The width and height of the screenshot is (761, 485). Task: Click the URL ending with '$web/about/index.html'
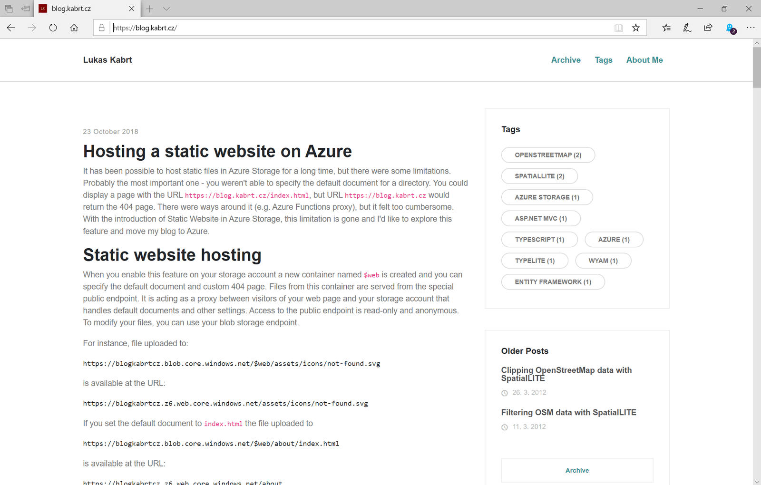[x=211, y=444]
